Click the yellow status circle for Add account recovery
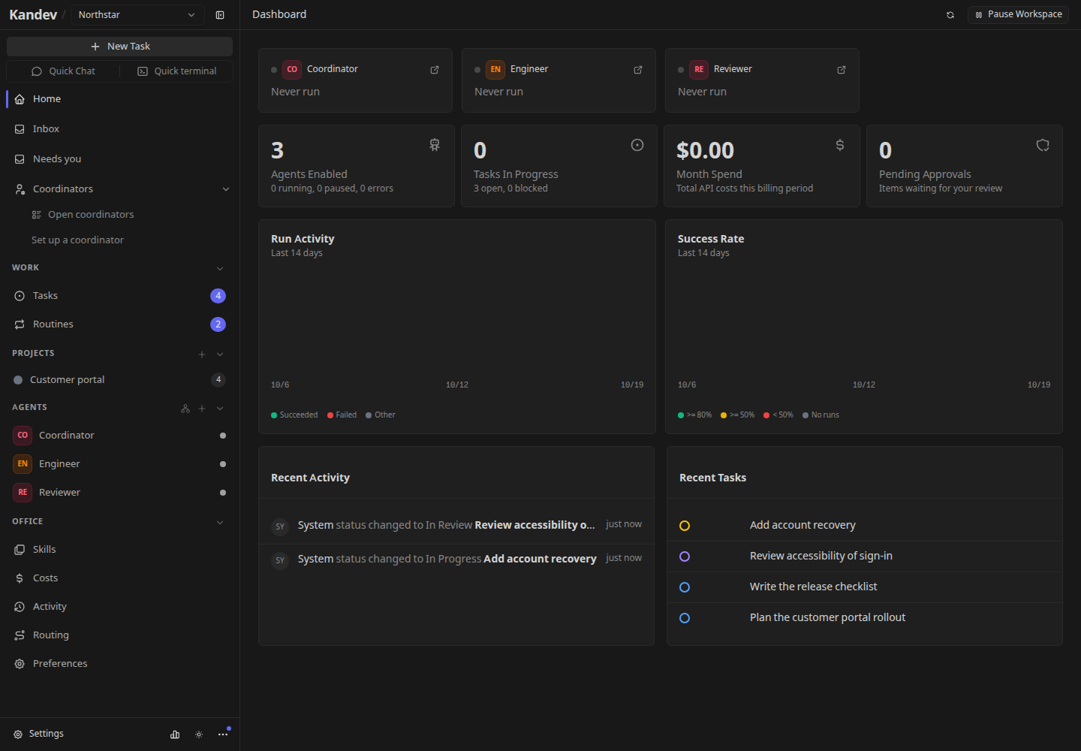The height and width of the screenshot is (751, 1081). click(x=685, y=526)
